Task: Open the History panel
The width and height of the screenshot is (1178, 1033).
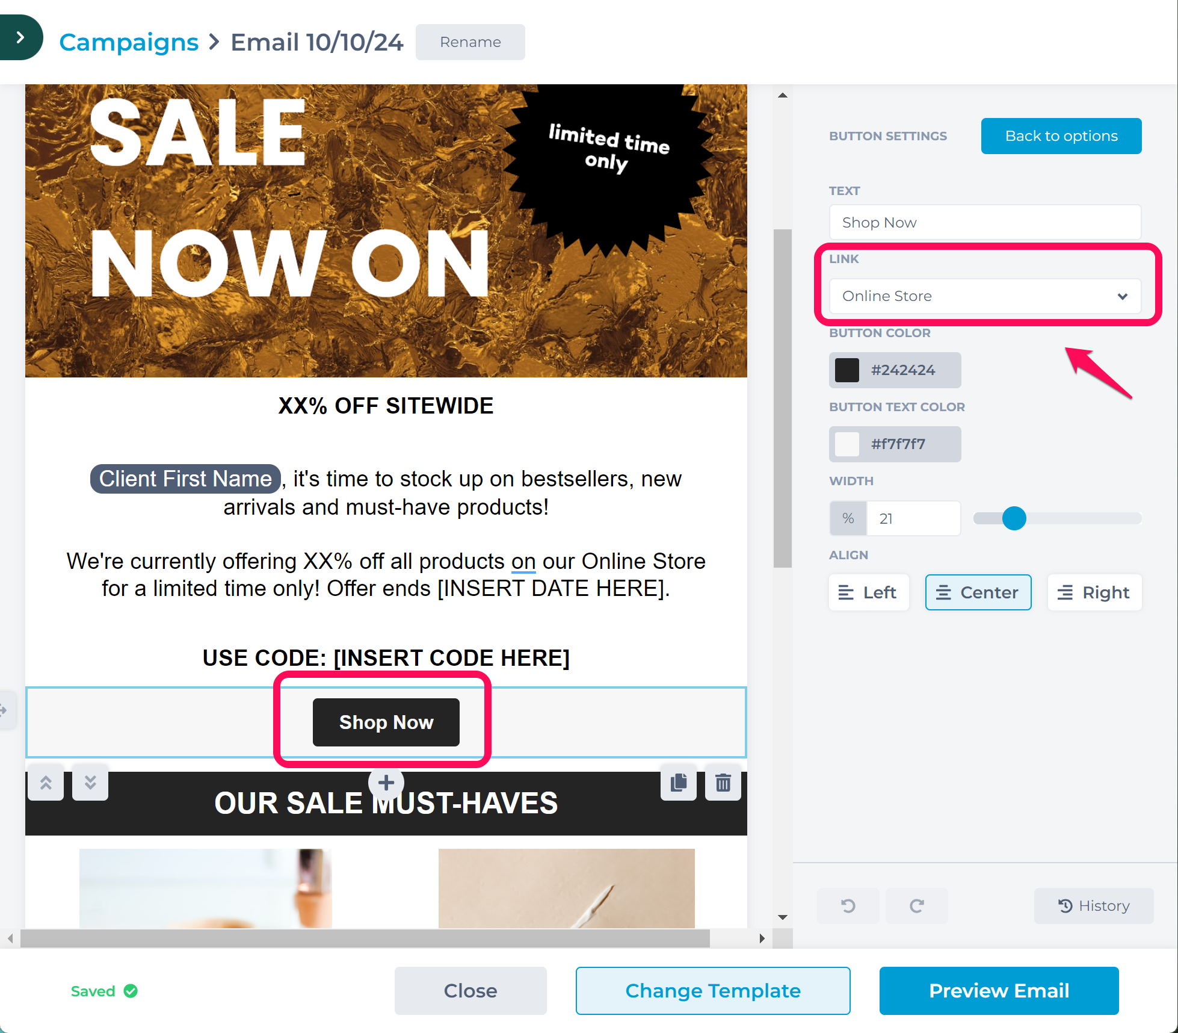Action: [x=1094, y=906]
